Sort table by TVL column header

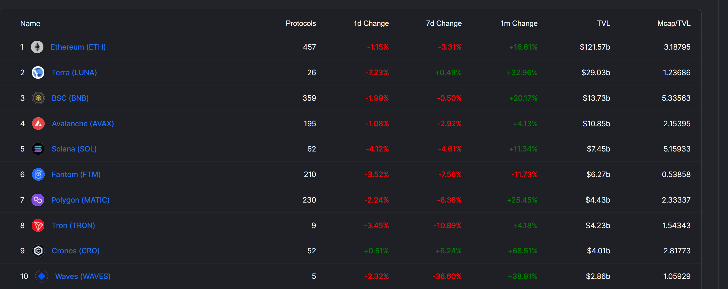603,23
